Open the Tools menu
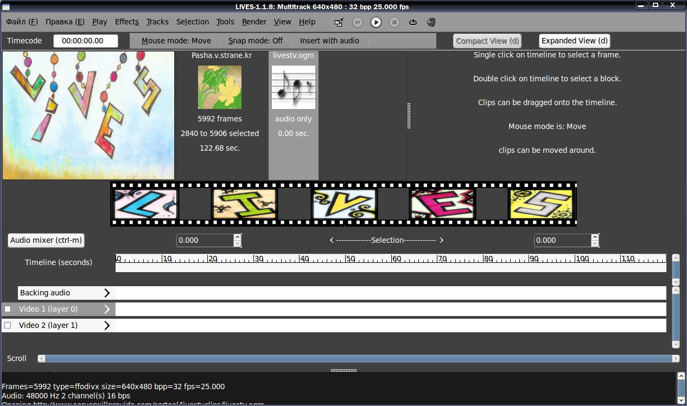The width and height of the screenshot is (687, 406). tap(225, 22)
